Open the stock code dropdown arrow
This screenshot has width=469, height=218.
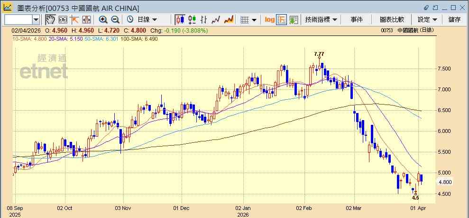pyautogui.click(x=36, y=20)
